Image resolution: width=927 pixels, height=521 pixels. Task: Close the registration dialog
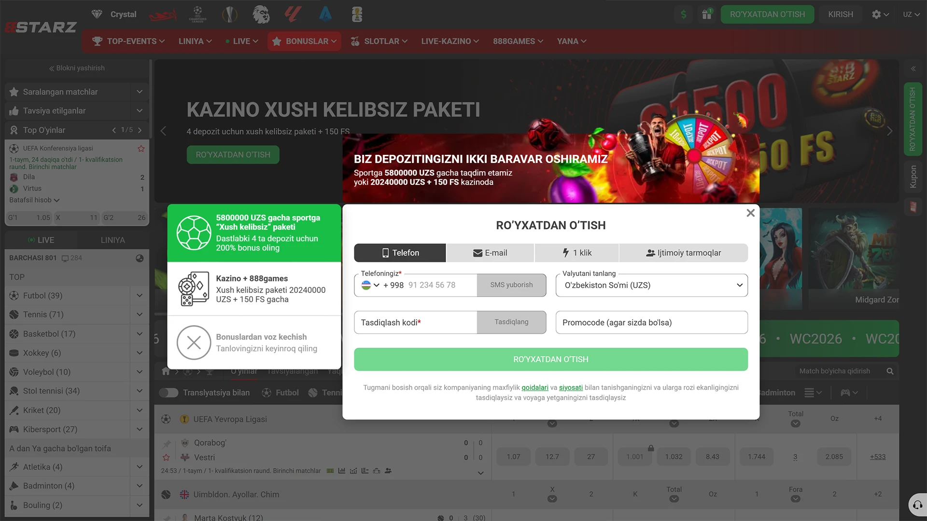[x=750, y=213]
